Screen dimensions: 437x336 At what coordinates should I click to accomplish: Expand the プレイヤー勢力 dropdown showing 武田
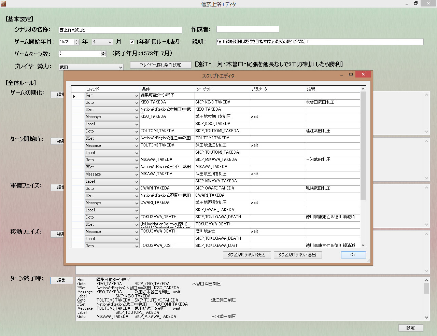point(120,67)
